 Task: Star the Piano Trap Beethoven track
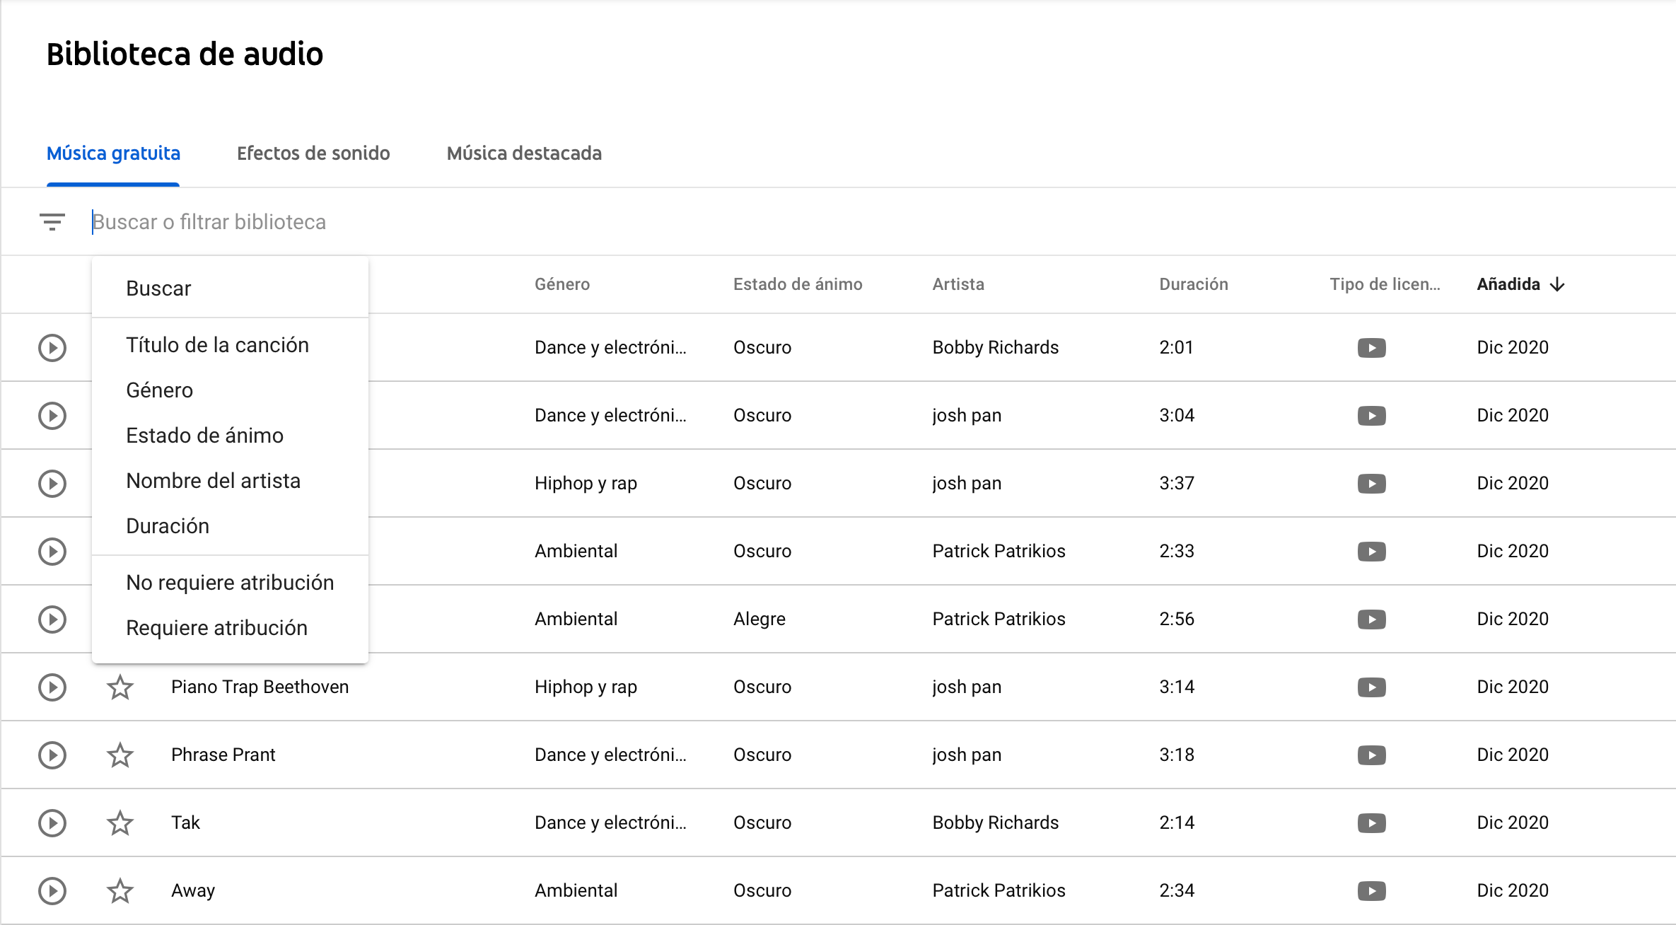[120, 687]
